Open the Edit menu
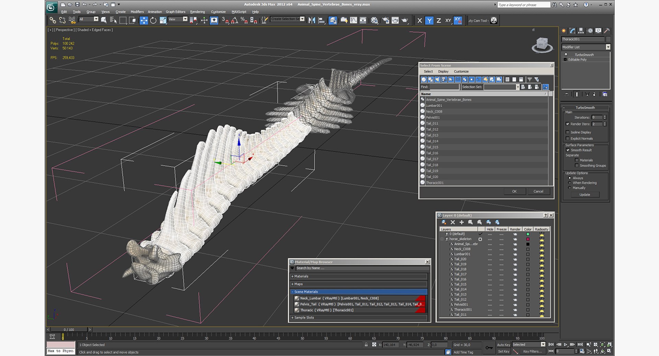The width and height of the screenshot is (659, 356). (x=64, y=12)
